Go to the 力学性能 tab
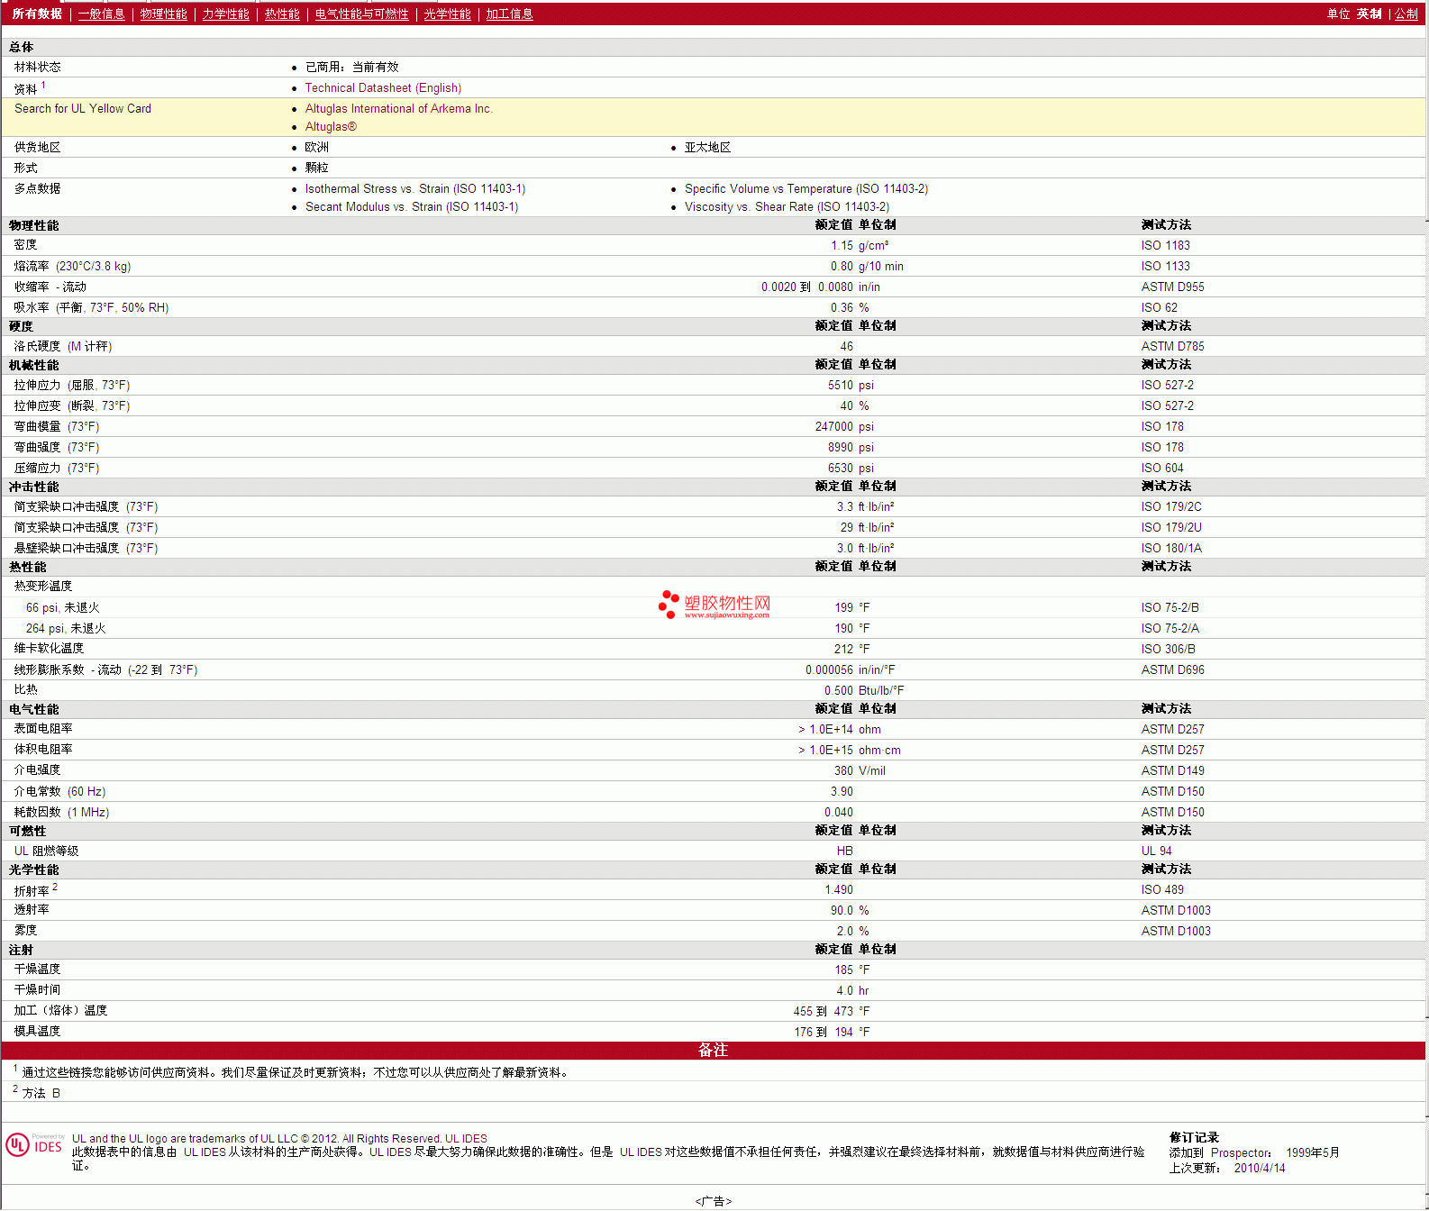1429x1211 pixels. pos(225,14)
